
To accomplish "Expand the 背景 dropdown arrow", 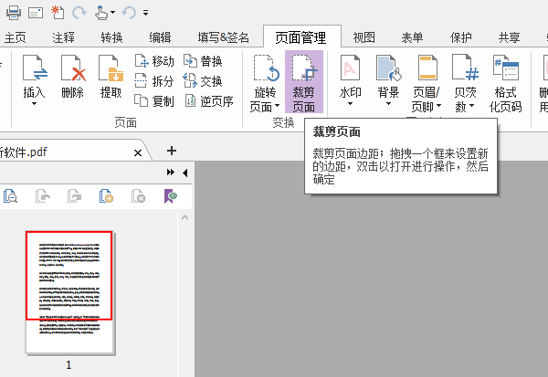I will coord(389,103).
